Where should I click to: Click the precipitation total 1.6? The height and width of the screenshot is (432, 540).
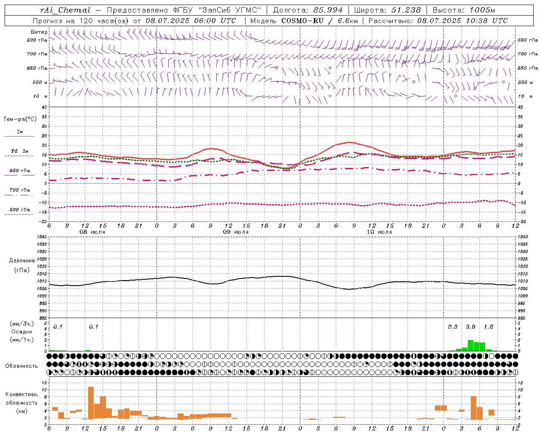coord(489,327)
